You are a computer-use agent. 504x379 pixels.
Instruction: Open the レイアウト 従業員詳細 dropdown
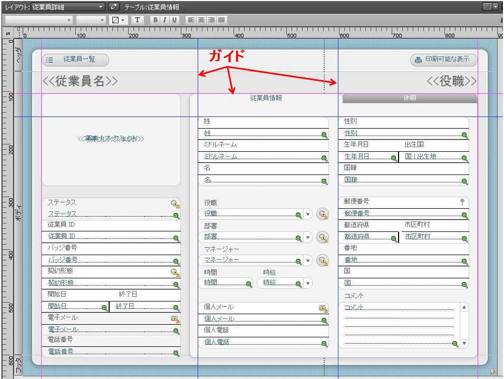tap(68, 7)
